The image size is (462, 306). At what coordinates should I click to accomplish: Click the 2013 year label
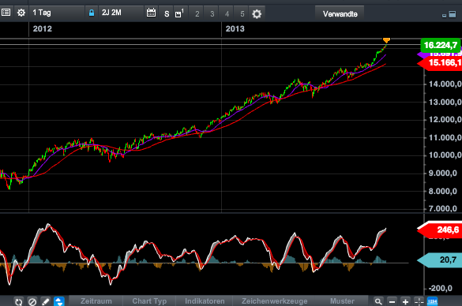coord(235,29)
